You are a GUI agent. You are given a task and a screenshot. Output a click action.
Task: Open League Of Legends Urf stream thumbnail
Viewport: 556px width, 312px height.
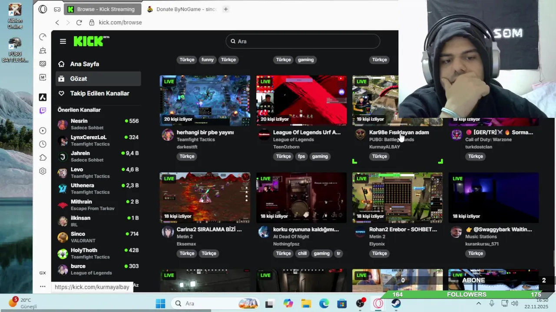coord(301,101)
